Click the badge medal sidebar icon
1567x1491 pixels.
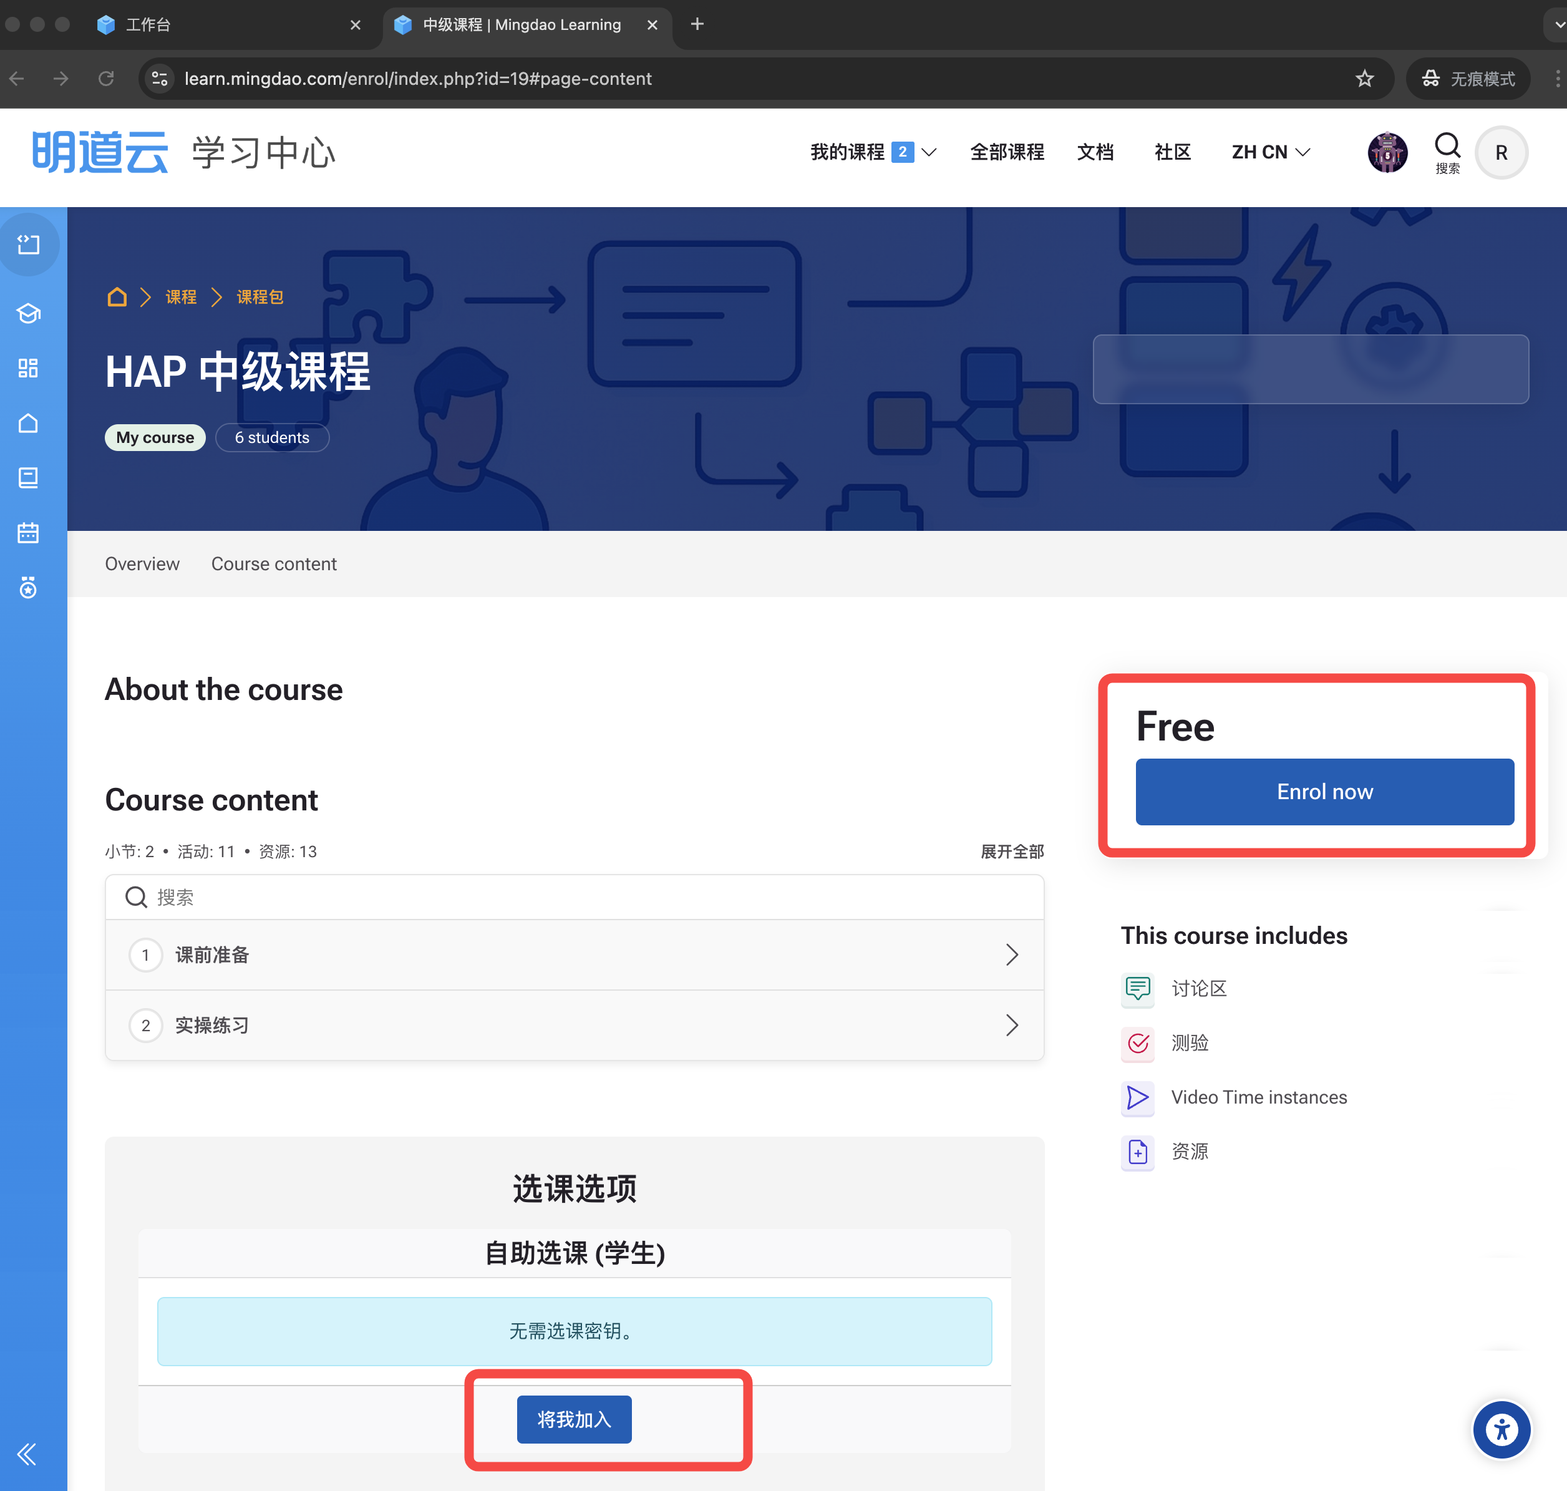(x=29, y=588)
